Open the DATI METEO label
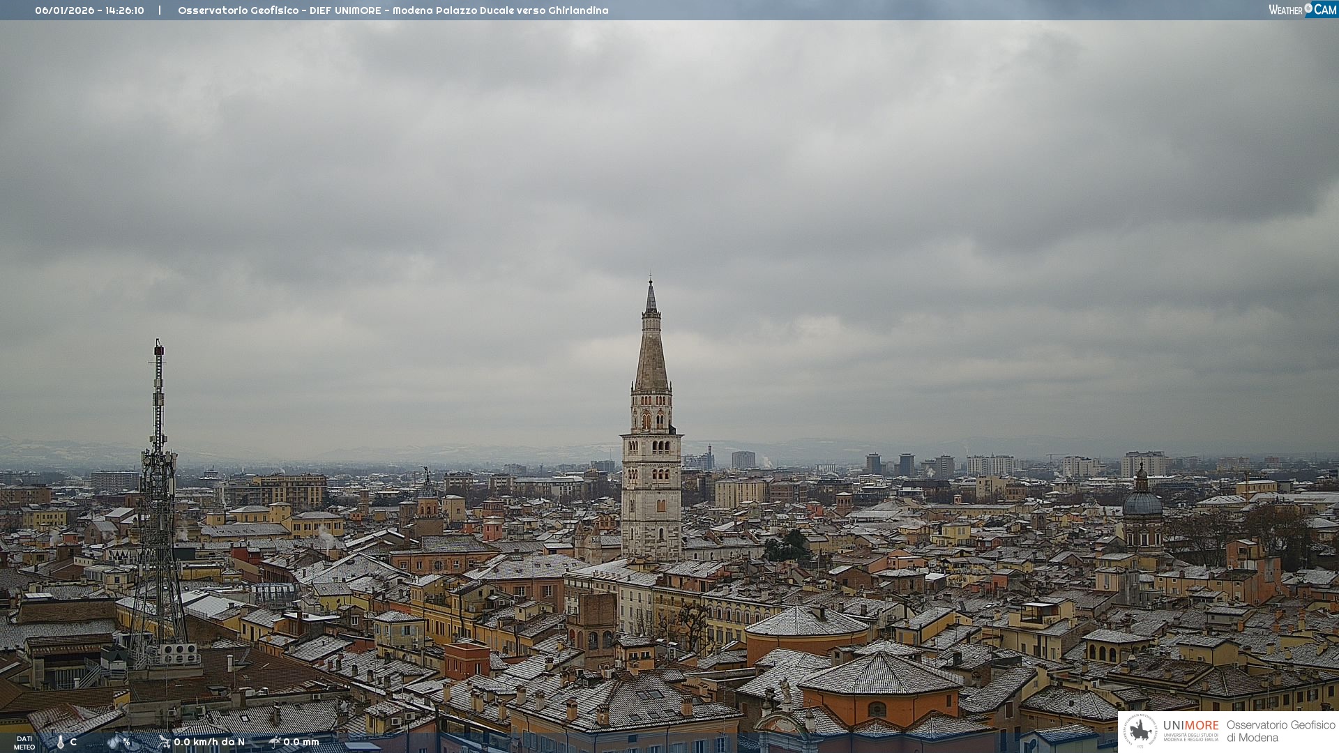The image size is (1339, 753). (x=24, y=743)
